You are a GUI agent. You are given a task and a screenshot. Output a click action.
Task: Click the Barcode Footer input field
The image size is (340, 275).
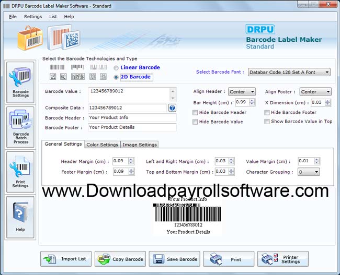(x=132, y=127)
